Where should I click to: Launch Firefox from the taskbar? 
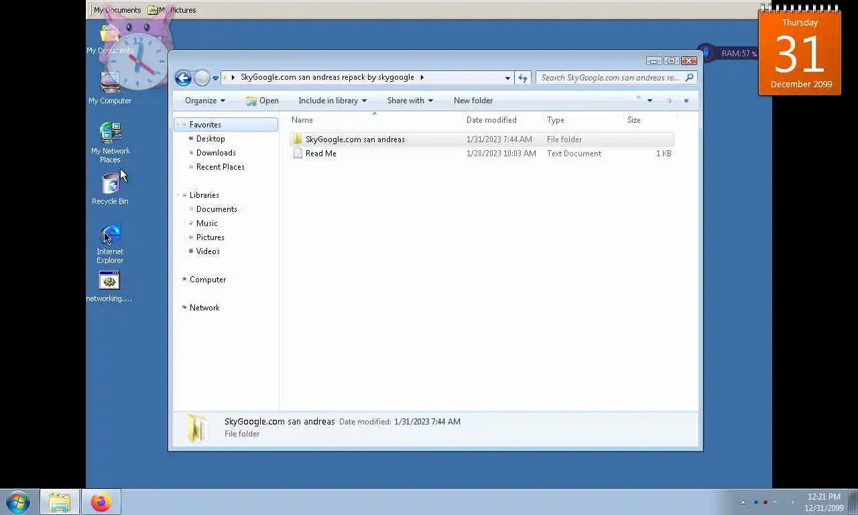pyautogui.click(x=101, y=502)
